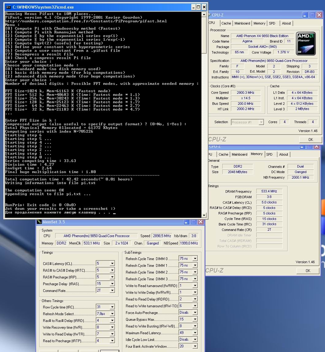Click the cmd.exe title bar icon

pos(8,7)
